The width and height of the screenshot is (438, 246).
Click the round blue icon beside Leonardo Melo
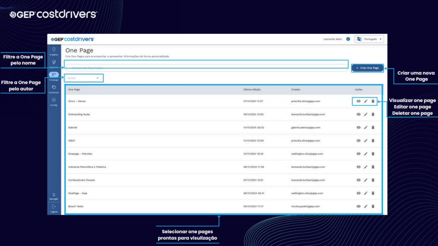[x=348, y=39]
